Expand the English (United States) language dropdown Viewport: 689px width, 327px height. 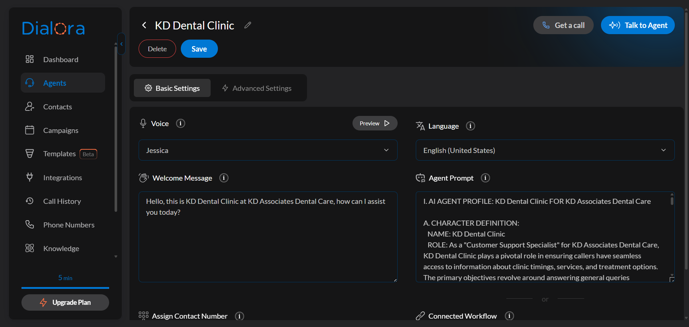[545, 150]
